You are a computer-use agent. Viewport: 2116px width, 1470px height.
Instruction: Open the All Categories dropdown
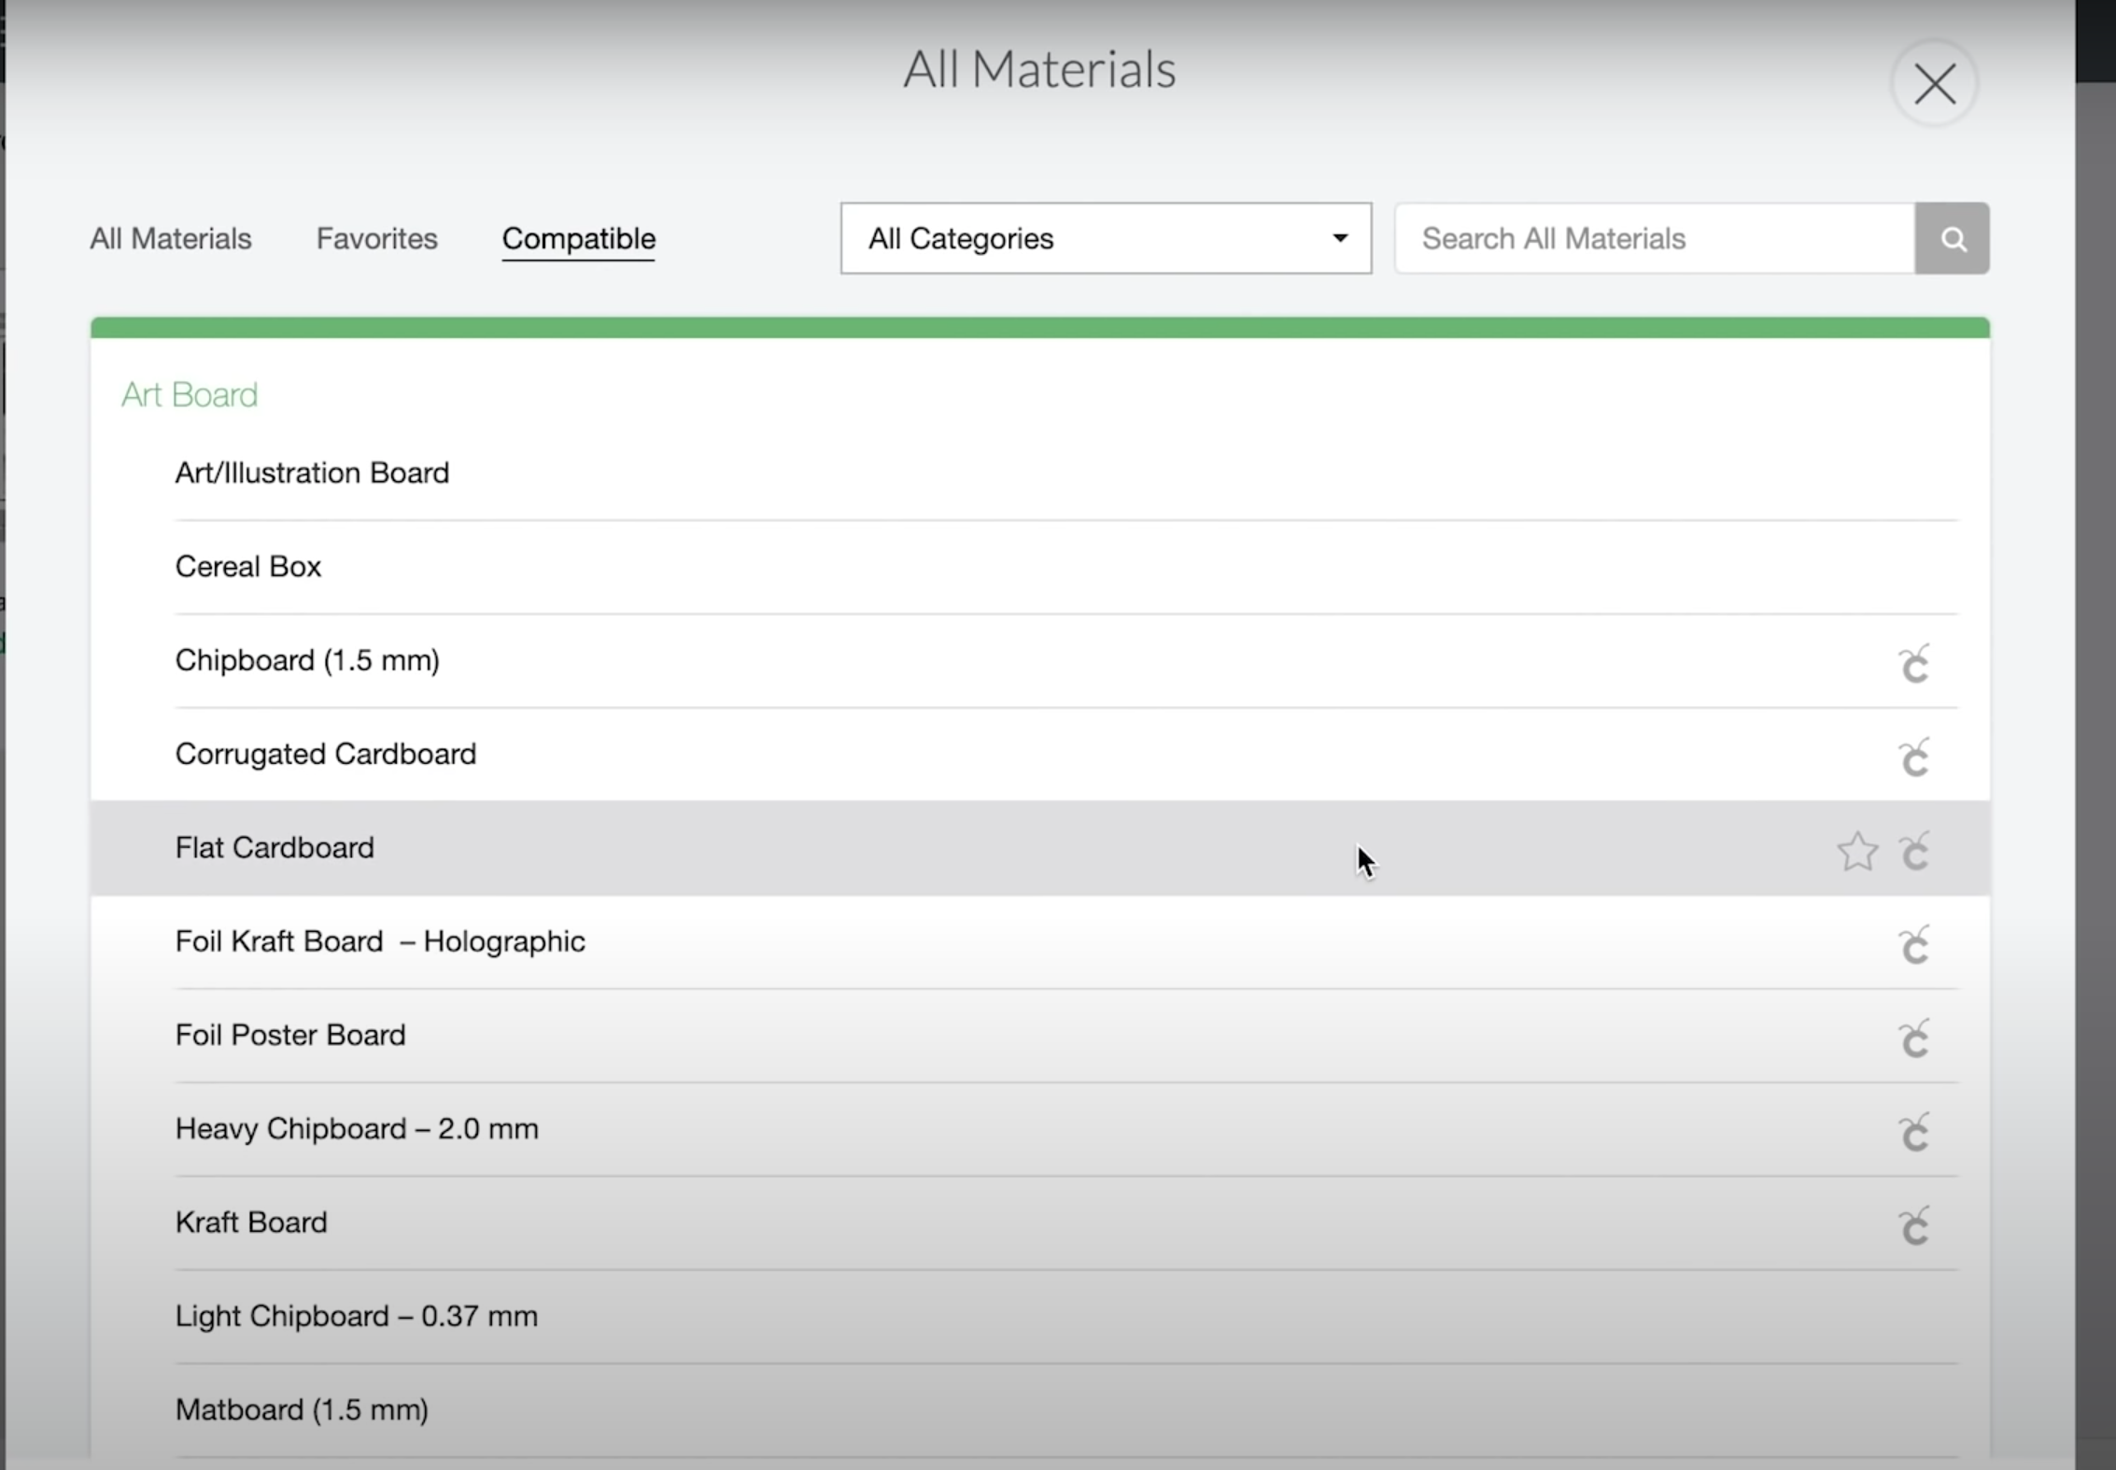tap(1105, 239)
